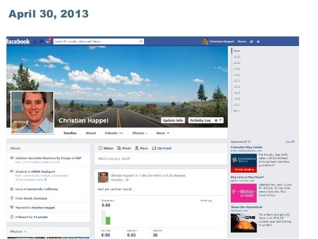
Task: Click post author avatar in RunKeeper story
Action: pos(103,177)
